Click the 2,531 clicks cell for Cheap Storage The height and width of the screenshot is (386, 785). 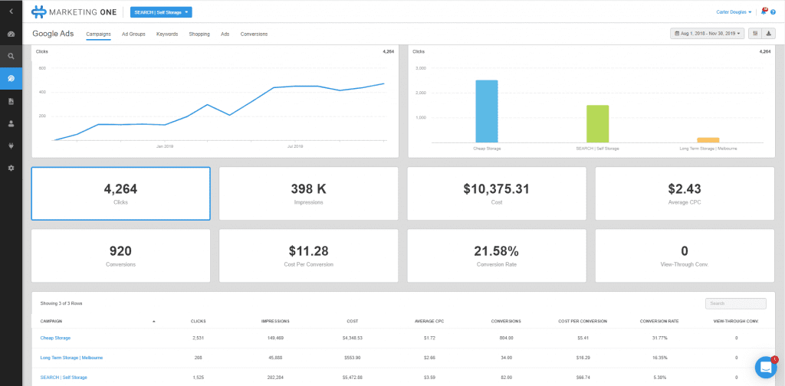point(199,338)
